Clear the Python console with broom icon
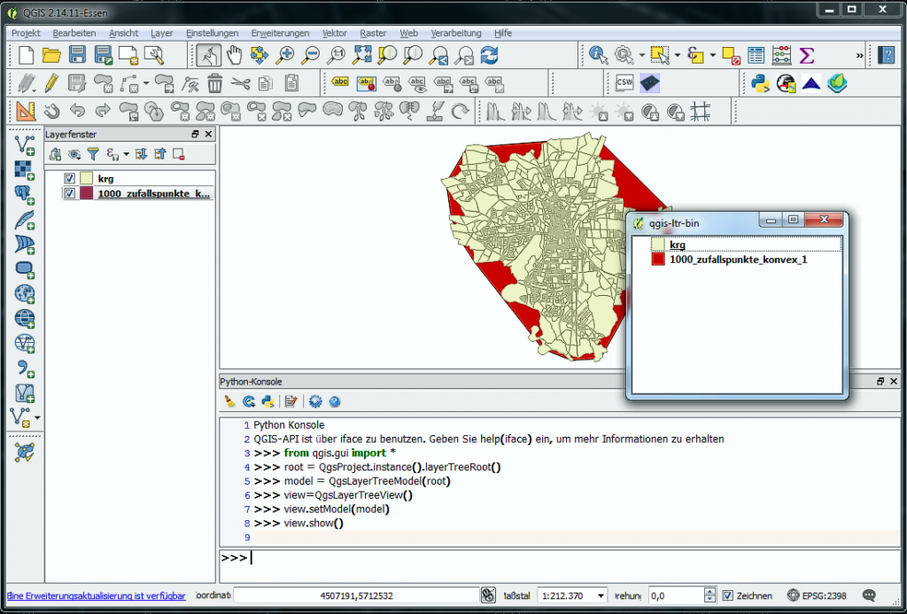The image size is (907, 614). coord(230,401)
